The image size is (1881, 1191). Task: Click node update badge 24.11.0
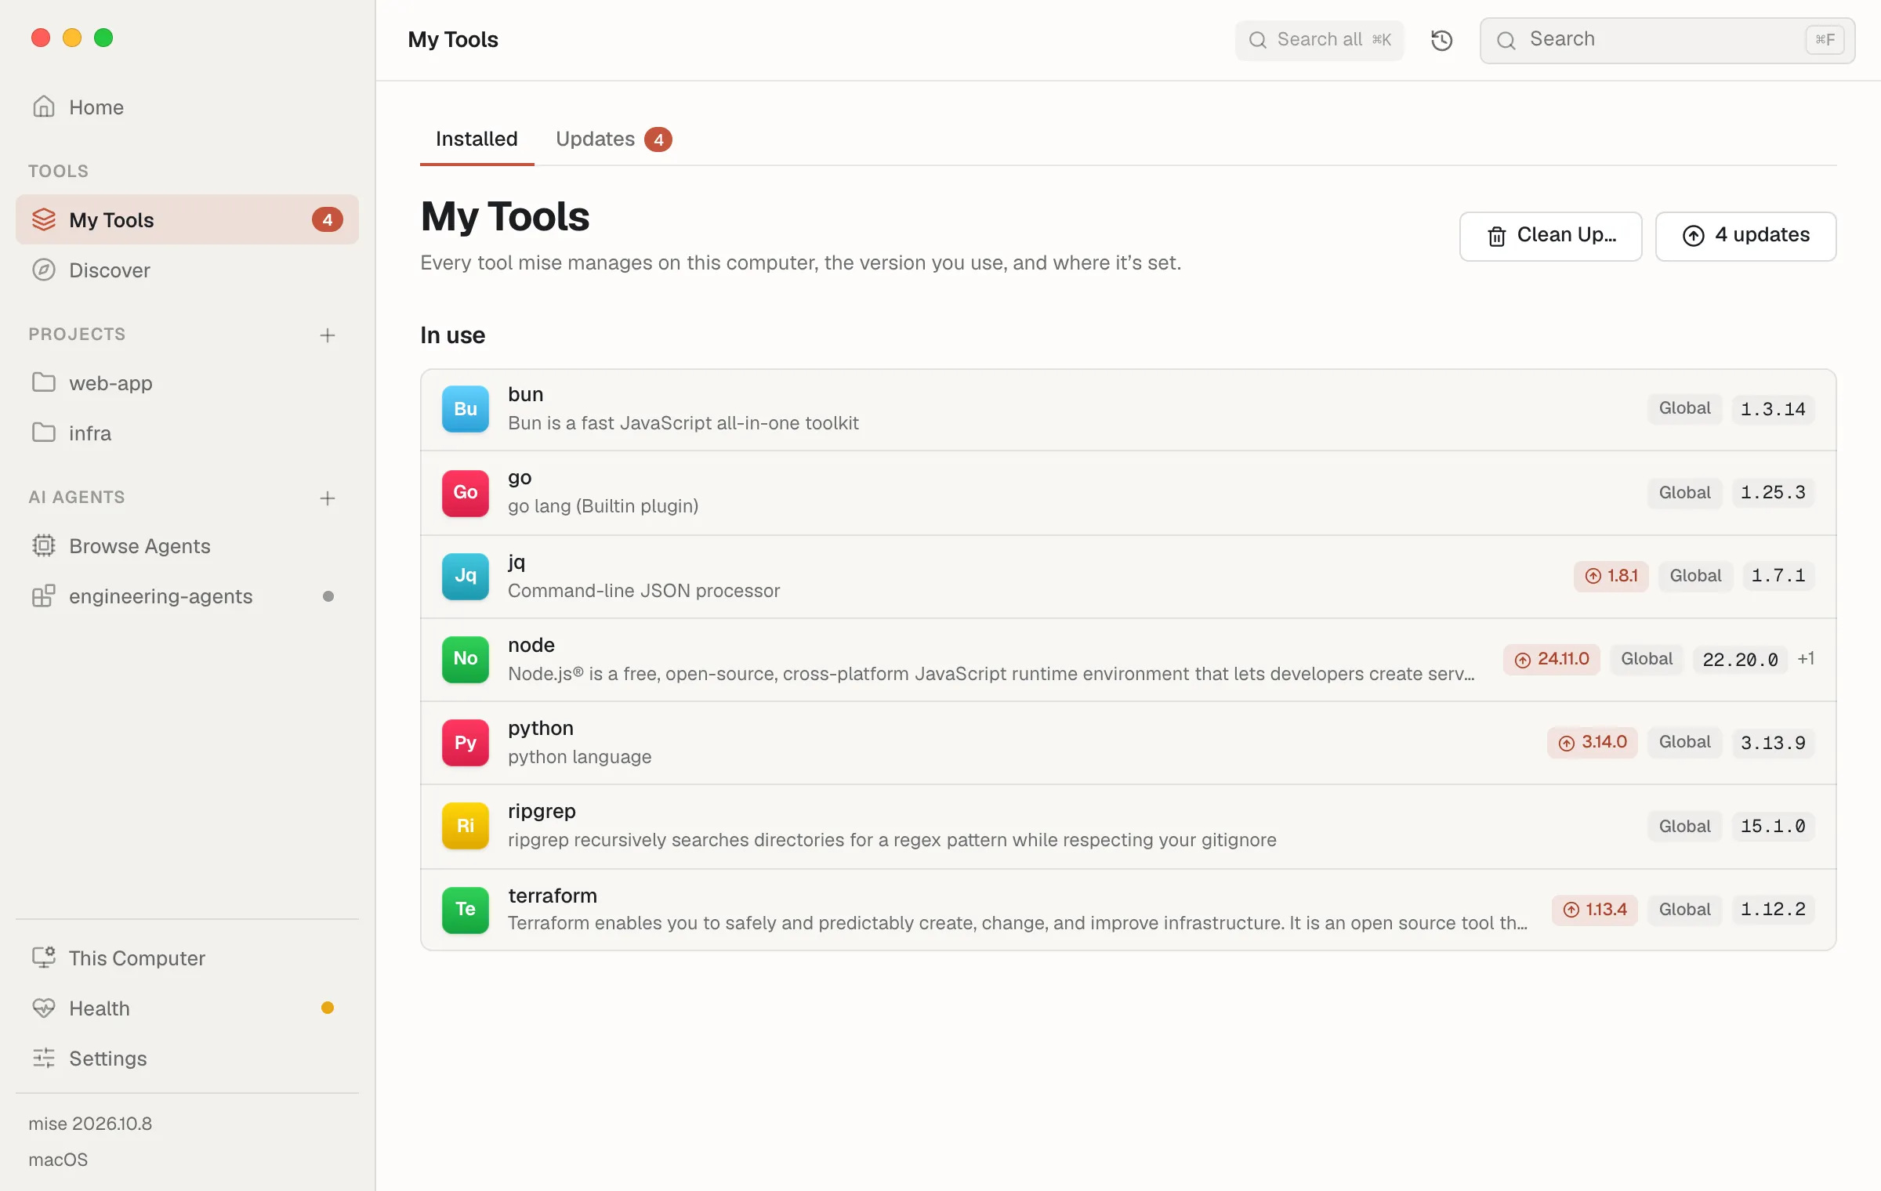pos(1551,659)
